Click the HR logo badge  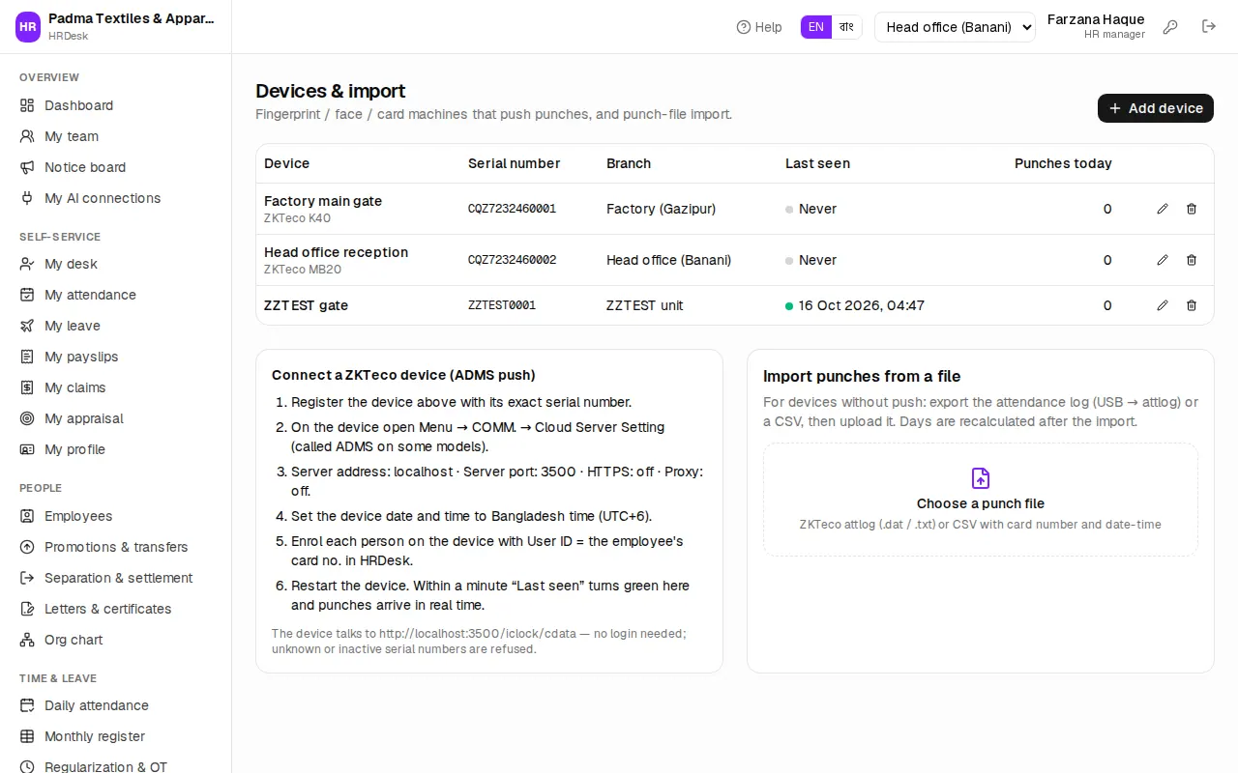click(x=28, y=27)
